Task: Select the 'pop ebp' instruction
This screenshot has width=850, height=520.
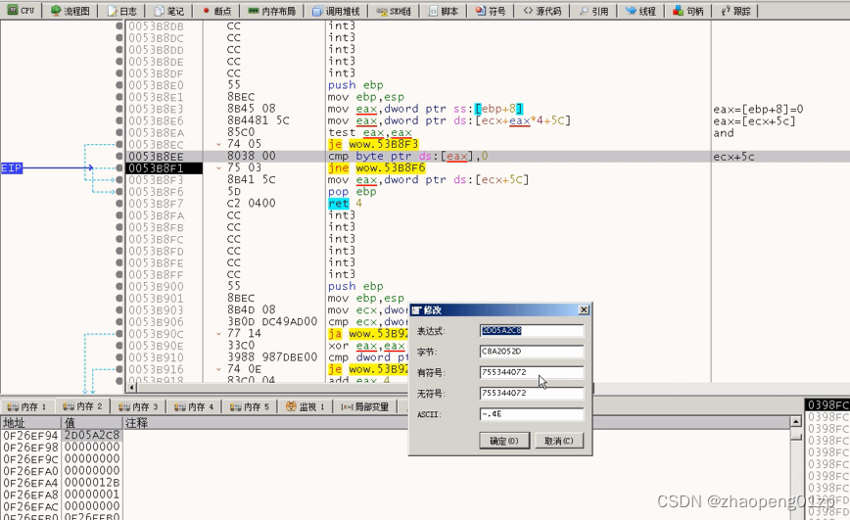Action: (352, 192)
